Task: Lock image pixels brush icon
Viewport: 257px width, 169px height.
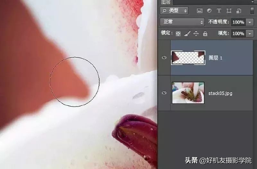Action: tap(187, 34)
